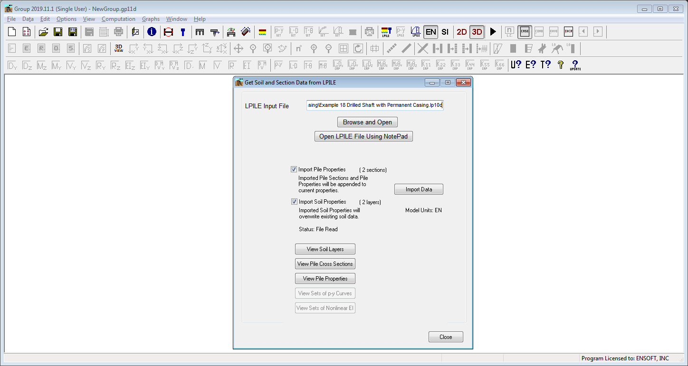The image size is (688, 366).
Task: Uncheck Import Soil Properties
Action: [294, 201]
